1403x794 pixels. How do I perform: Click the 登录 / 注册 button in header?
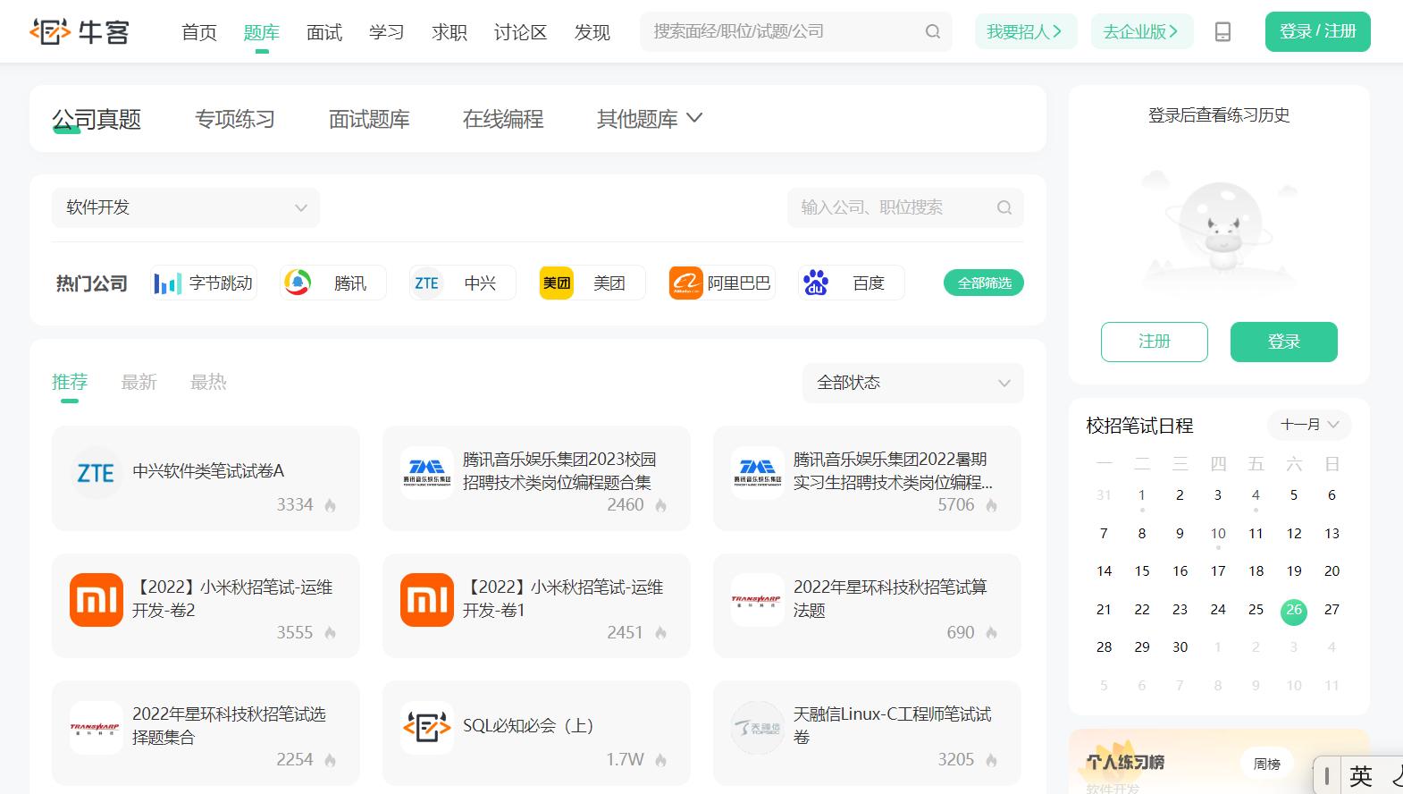pyautogui.click(x=1317, y=31)
